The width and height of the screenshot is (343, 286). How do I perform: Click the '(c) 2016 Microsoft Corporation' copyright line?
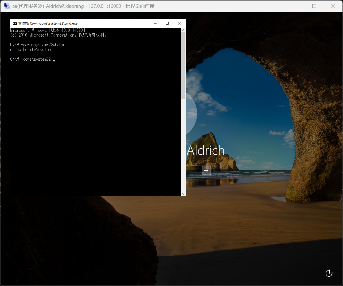tap(59, 35)
